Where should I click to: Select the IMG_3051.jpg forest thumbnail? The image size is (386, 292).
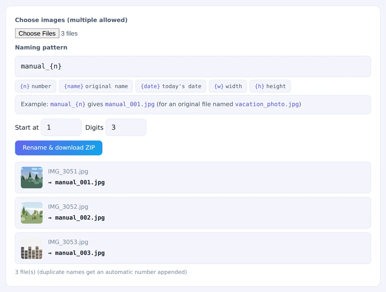[32, 177]
